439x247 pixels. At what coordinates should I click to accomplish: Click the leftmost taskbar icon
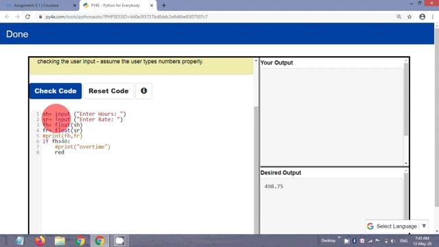pyautogui.click(x=20, y=241)
